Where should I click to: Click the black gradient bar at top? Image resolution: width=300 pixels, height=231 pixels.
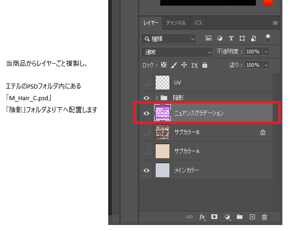(208, 3)
